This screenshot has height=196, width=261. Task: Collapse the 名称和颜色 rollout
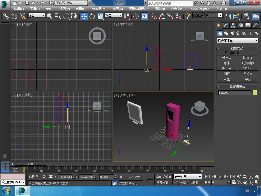237,86
